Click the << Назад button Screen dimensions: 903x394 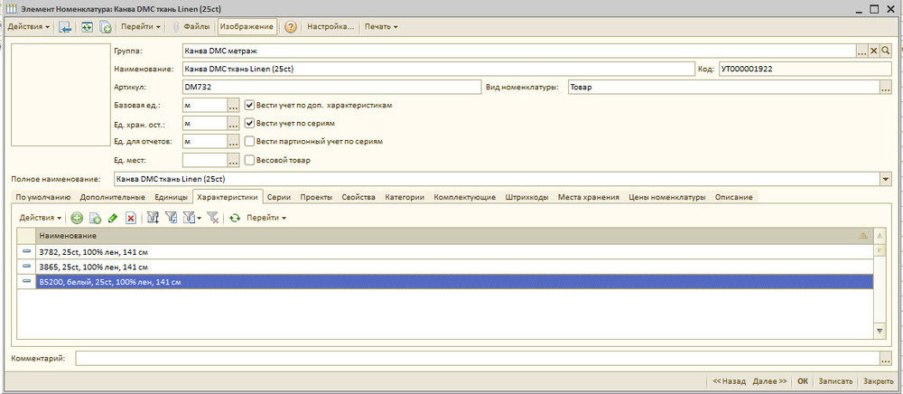[x=729, y=381]
